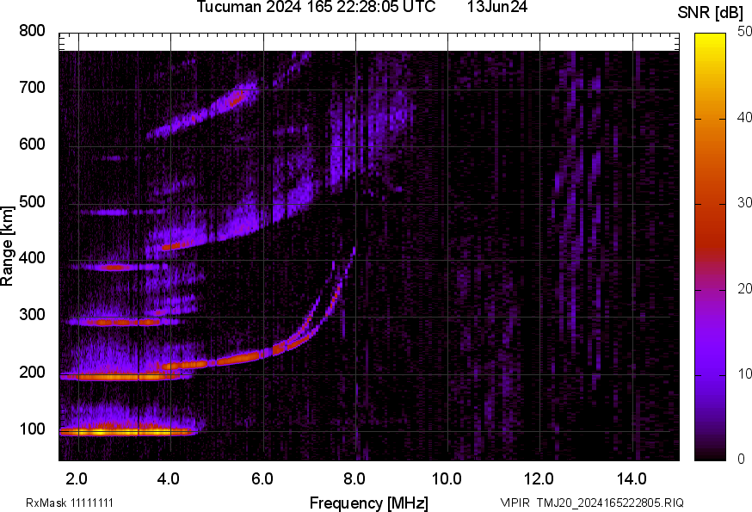Image resolution: width=752 pixels, height=512 pixels.
Task: Click the colorbar tick value 0
Action: [742, 460]
